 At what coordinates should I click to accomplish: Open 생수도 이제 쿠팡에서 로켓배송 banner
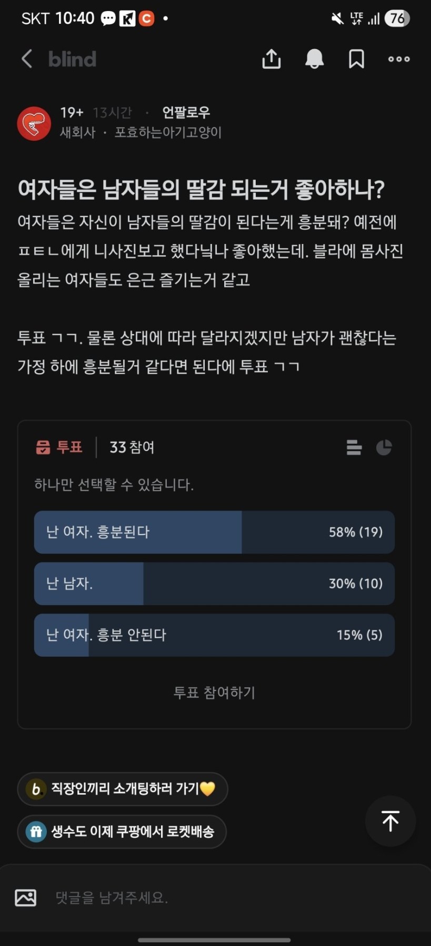122,832
